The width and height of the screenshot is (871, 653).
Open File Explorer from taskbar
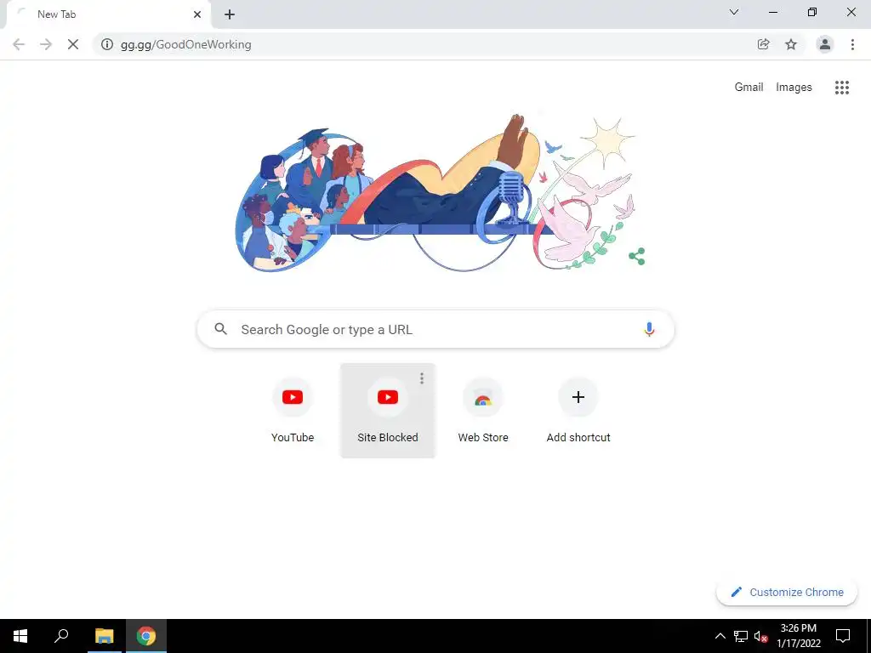(x=104, y=636)
